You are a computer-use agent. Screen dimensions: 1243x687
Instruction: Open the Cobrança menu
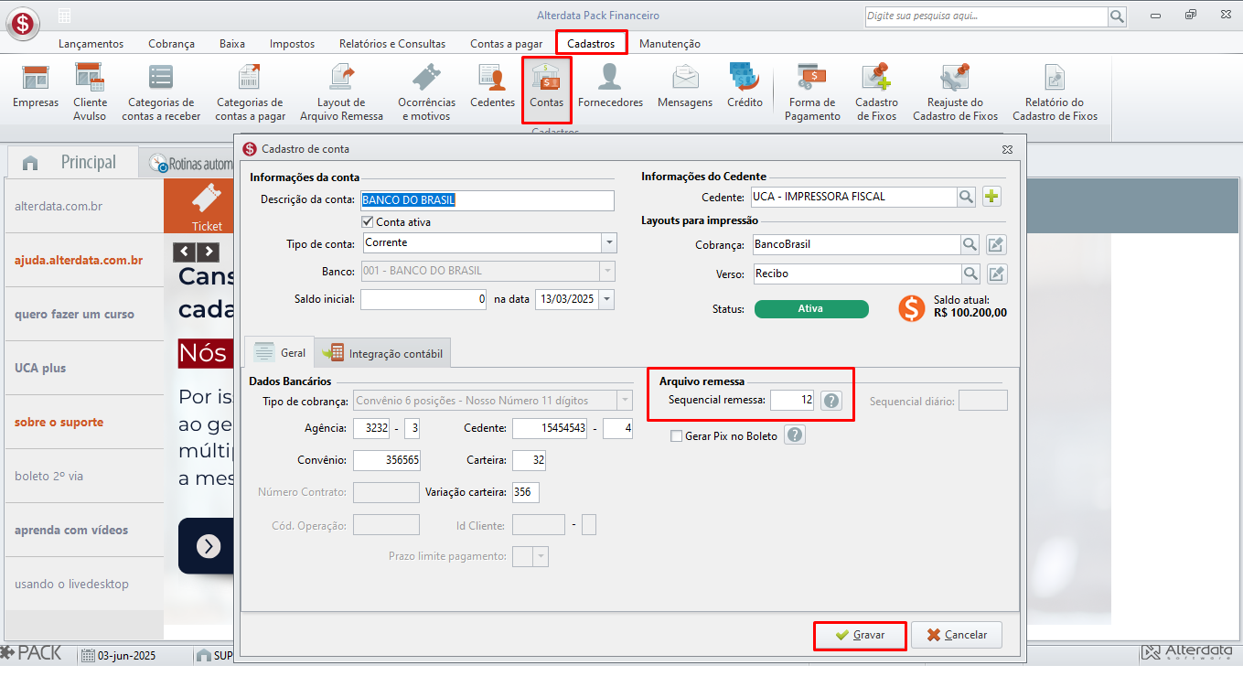pos(171,43)
